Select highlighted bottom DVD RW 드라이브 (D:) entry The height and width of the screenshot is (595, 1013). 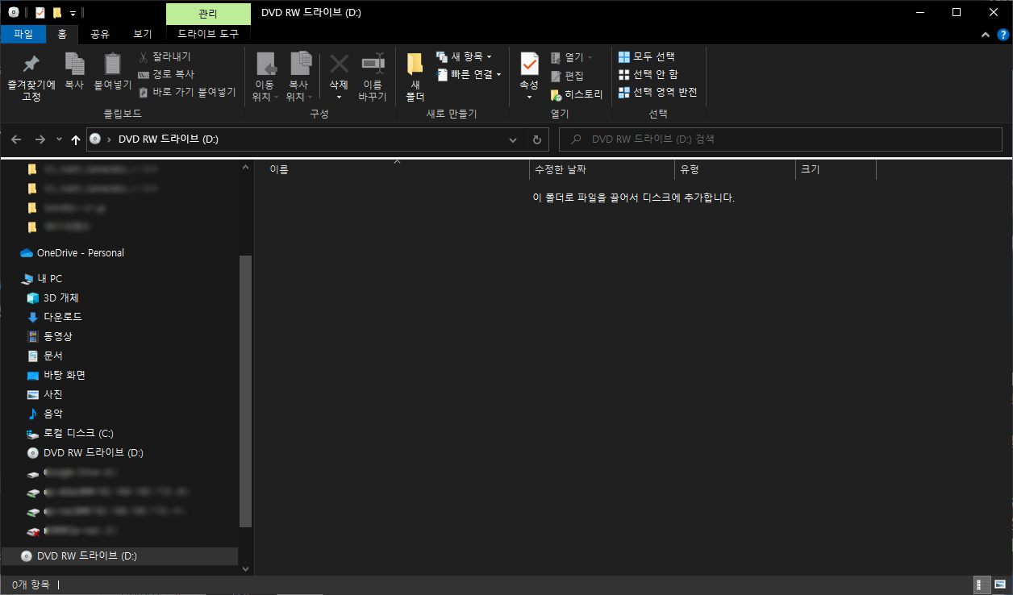[x=119, y=556]
